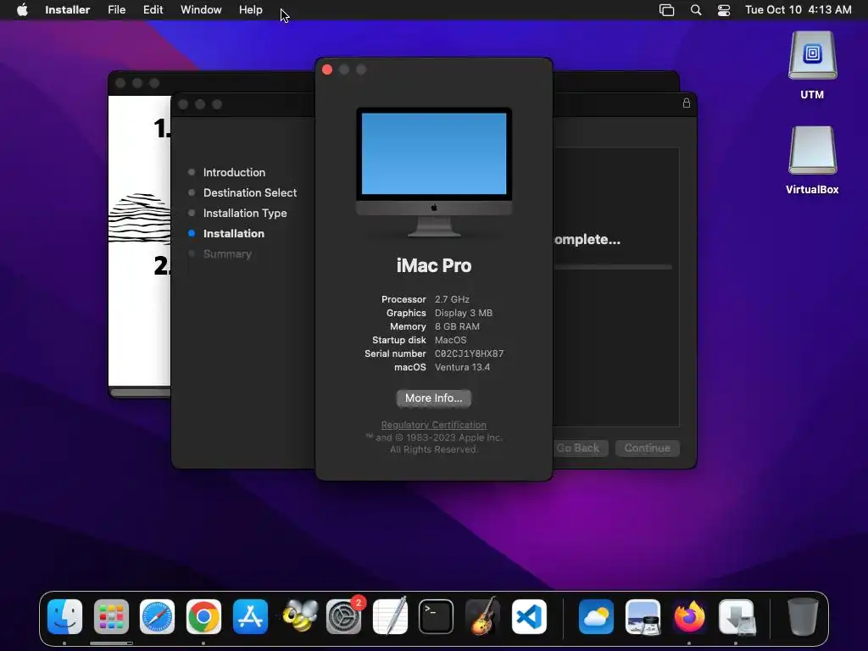Screen dimensions: 868x651
Task: Click the lock icon in Installer window
Action: [x=687, y=103]
